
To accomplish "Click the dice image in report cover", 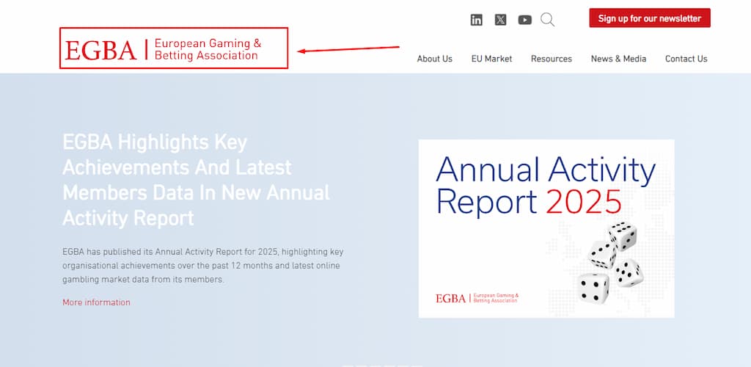I will 610,263.
